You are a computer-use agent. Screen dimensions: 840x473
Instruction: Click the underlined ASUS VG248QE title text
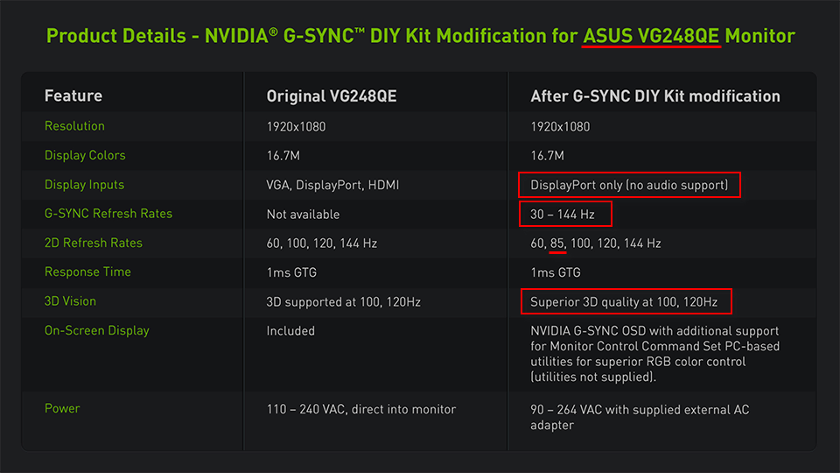point(651,36)
